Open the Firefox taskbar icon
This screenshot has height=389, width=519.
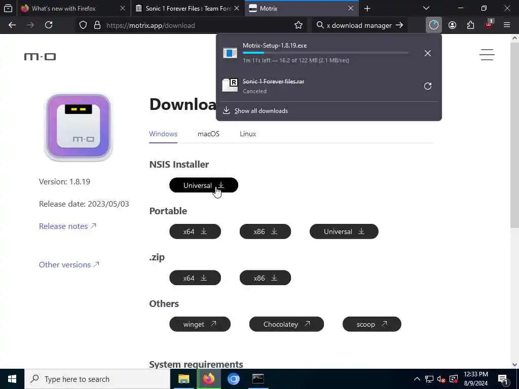(x=208, y=379)
